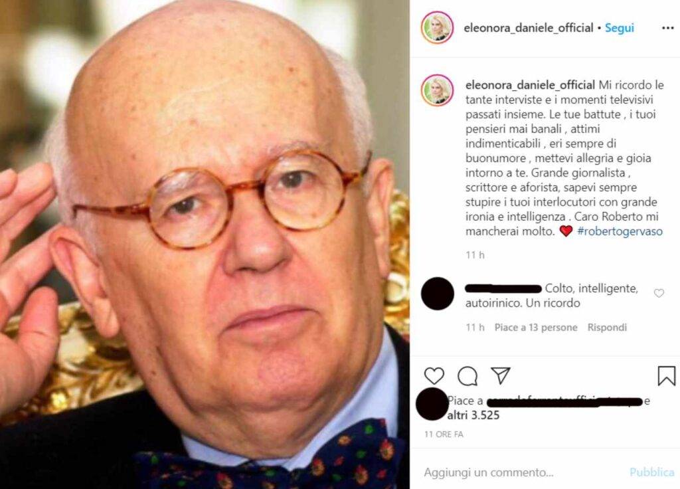Click the photo of the man with glasses

pos(205,244)
